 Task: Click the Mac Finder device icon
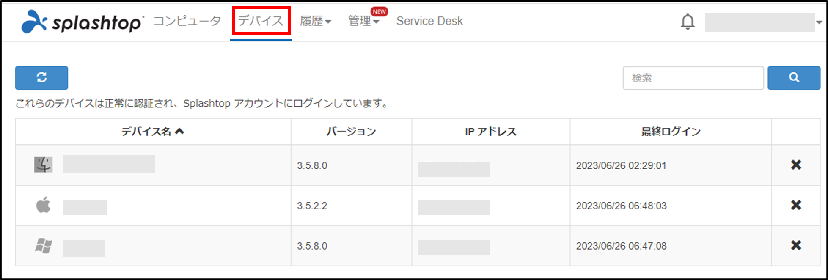(43, 165)
